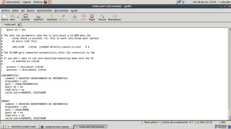
Task: Click the /dev/scd0 fstab entry line
Action: [x=51, y=47]
